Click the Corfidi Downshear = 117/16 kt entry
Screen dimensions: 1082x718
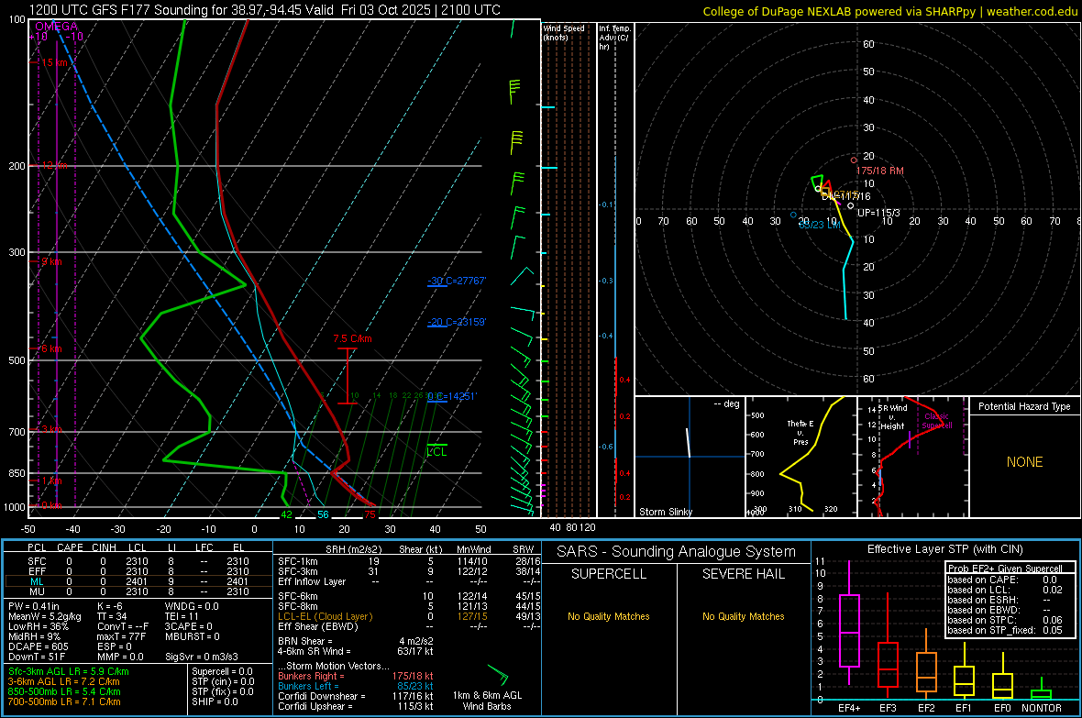pyautogui.click(x=356, y=696)
